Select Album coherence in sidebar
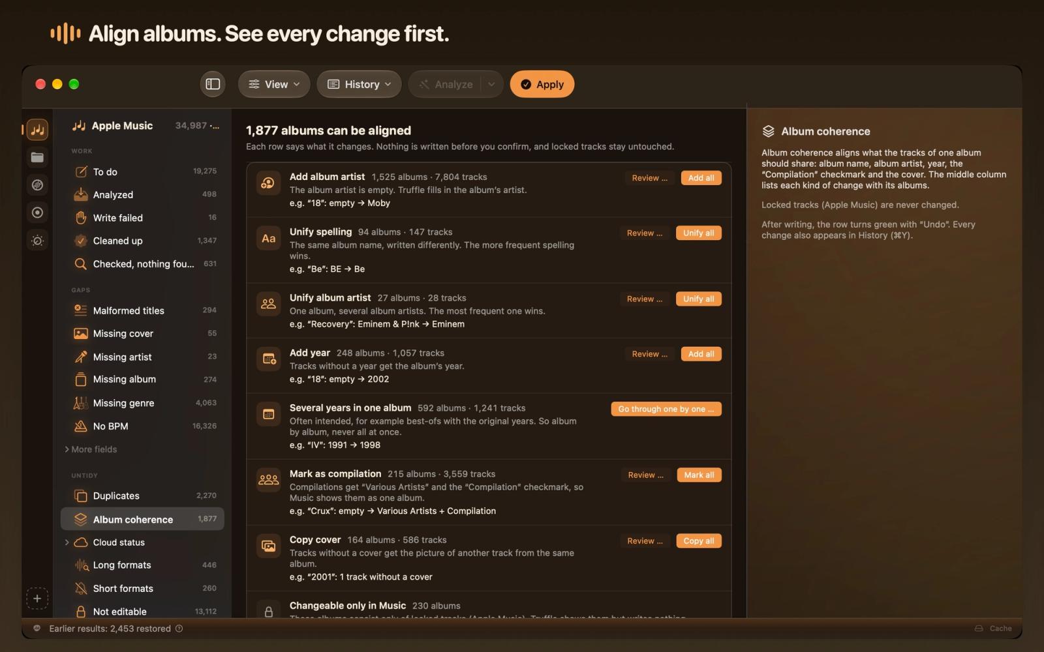Image resolution: width=1044 pixels, height=652 pixels. click(142, 519)
